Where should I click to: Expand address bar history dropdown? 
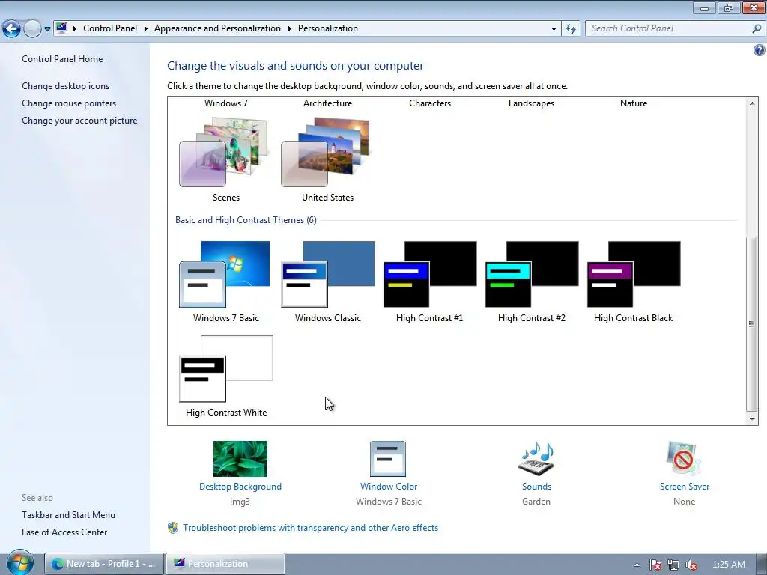click(x=554, y=29)
